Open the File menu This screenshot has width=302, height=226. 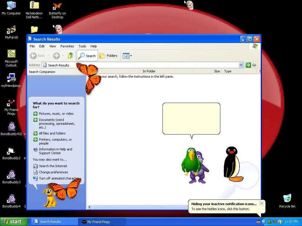pyautogui.click(x=32, y=46)
